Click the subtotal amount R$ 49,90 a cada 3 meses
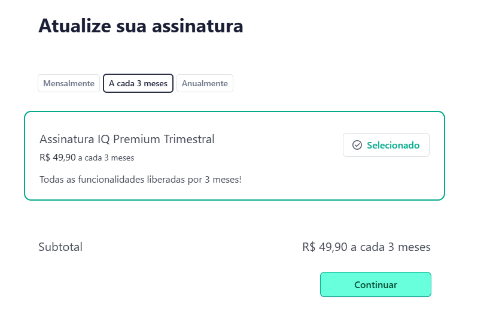This screenshot has width=487, height=327. pyautogui.click(x=366, y=247)
